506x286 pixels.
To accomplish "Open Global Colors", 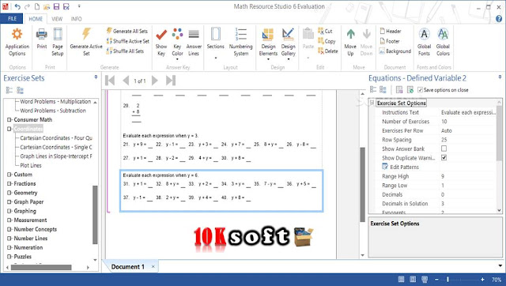I will click(443, 42).
